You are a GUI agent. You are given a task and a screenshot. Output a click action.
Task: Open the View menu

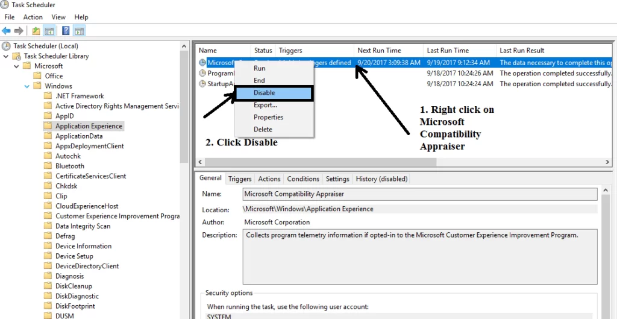(58, 17)
